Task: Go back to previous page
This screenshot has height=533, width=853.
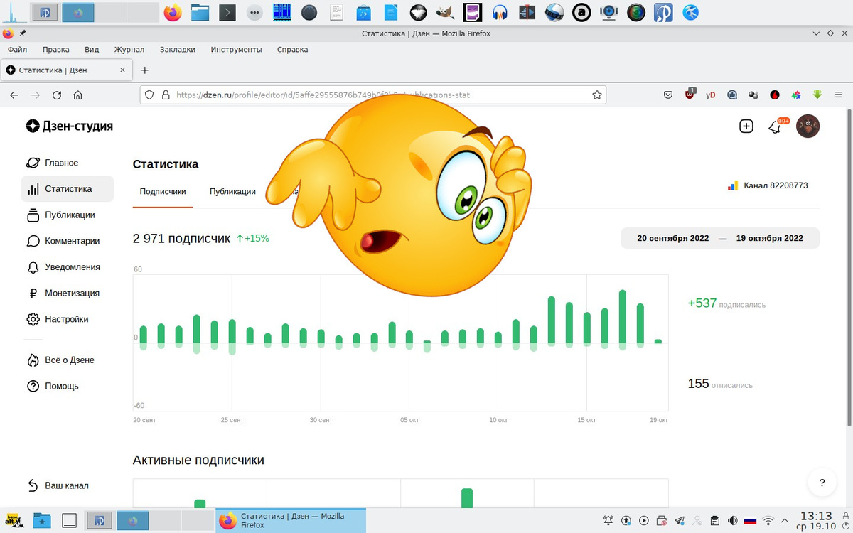Action: point(14,95)
